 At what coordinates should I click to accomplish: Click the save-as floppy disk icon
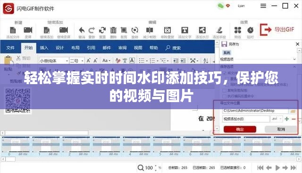click(x=224, y=44)
